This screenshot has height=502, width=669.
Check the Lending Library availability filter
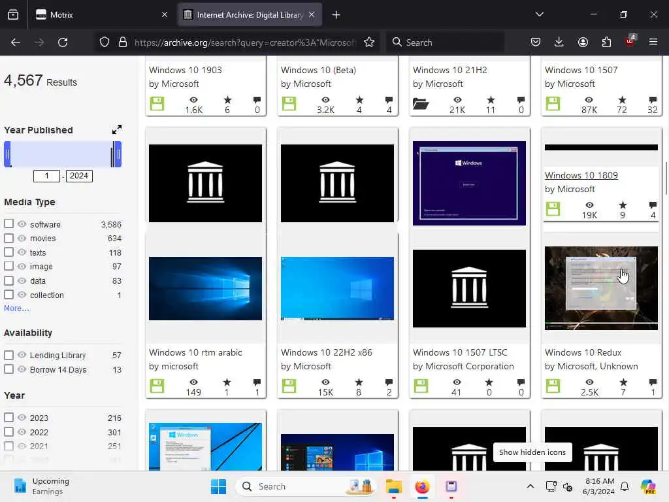(x=8, y=355)
